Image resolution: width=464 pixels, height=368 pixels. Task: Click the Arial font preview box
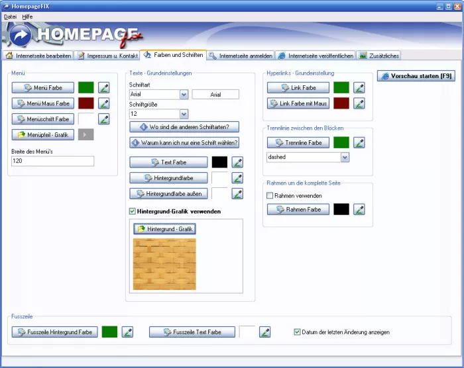(215, 95)
